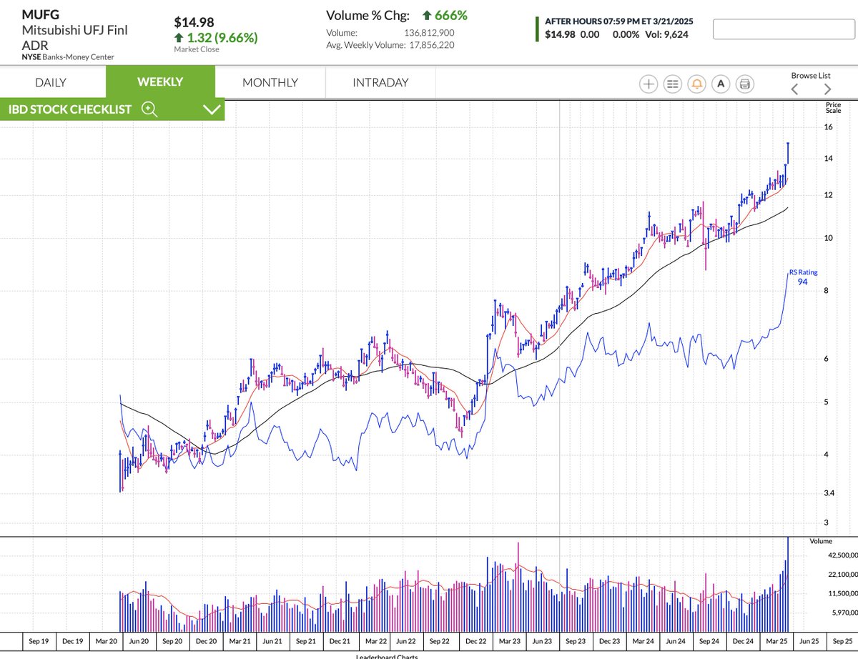Open the INTRADAY chart tab
Viewport: 858px width, 659px height.
tap(380, 82)
